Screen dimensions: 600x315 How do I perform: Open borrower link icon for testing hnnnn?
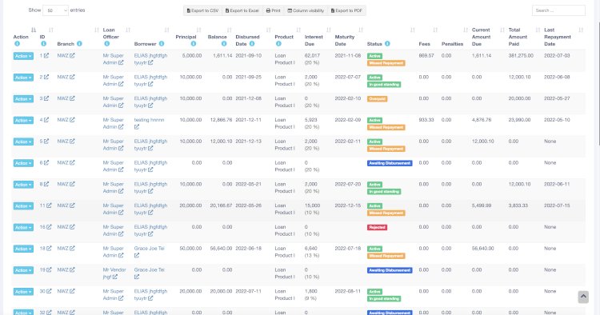click(x=137, y=127)
